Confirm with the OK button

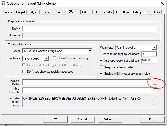(x=55, y=119)
